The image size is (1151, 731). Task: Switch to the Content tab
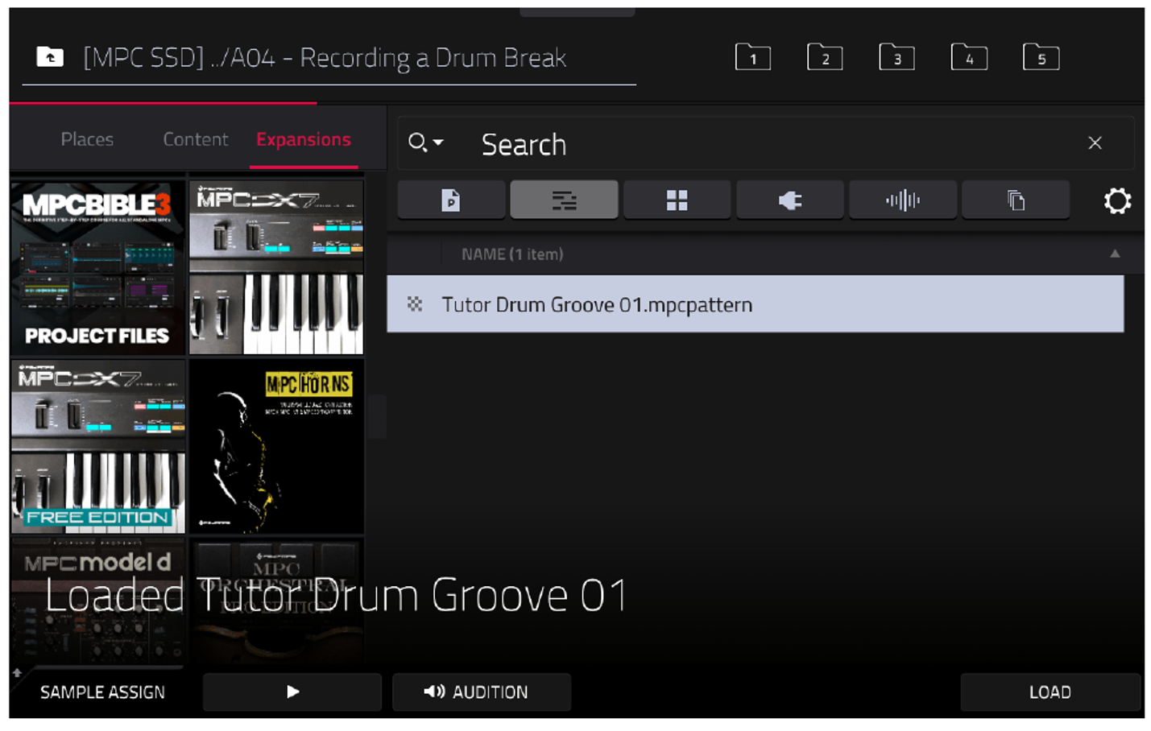(x=196, y=139)
